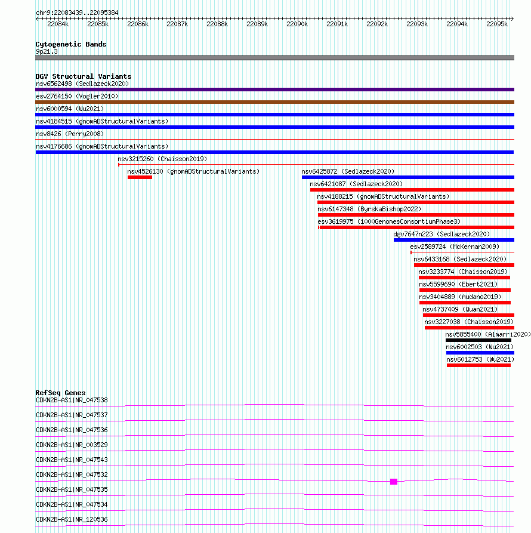Click nsv4188215 (gnomADStructuralVariants) label
This screenshot has width=531, height=533.
[x=383, y=197]
